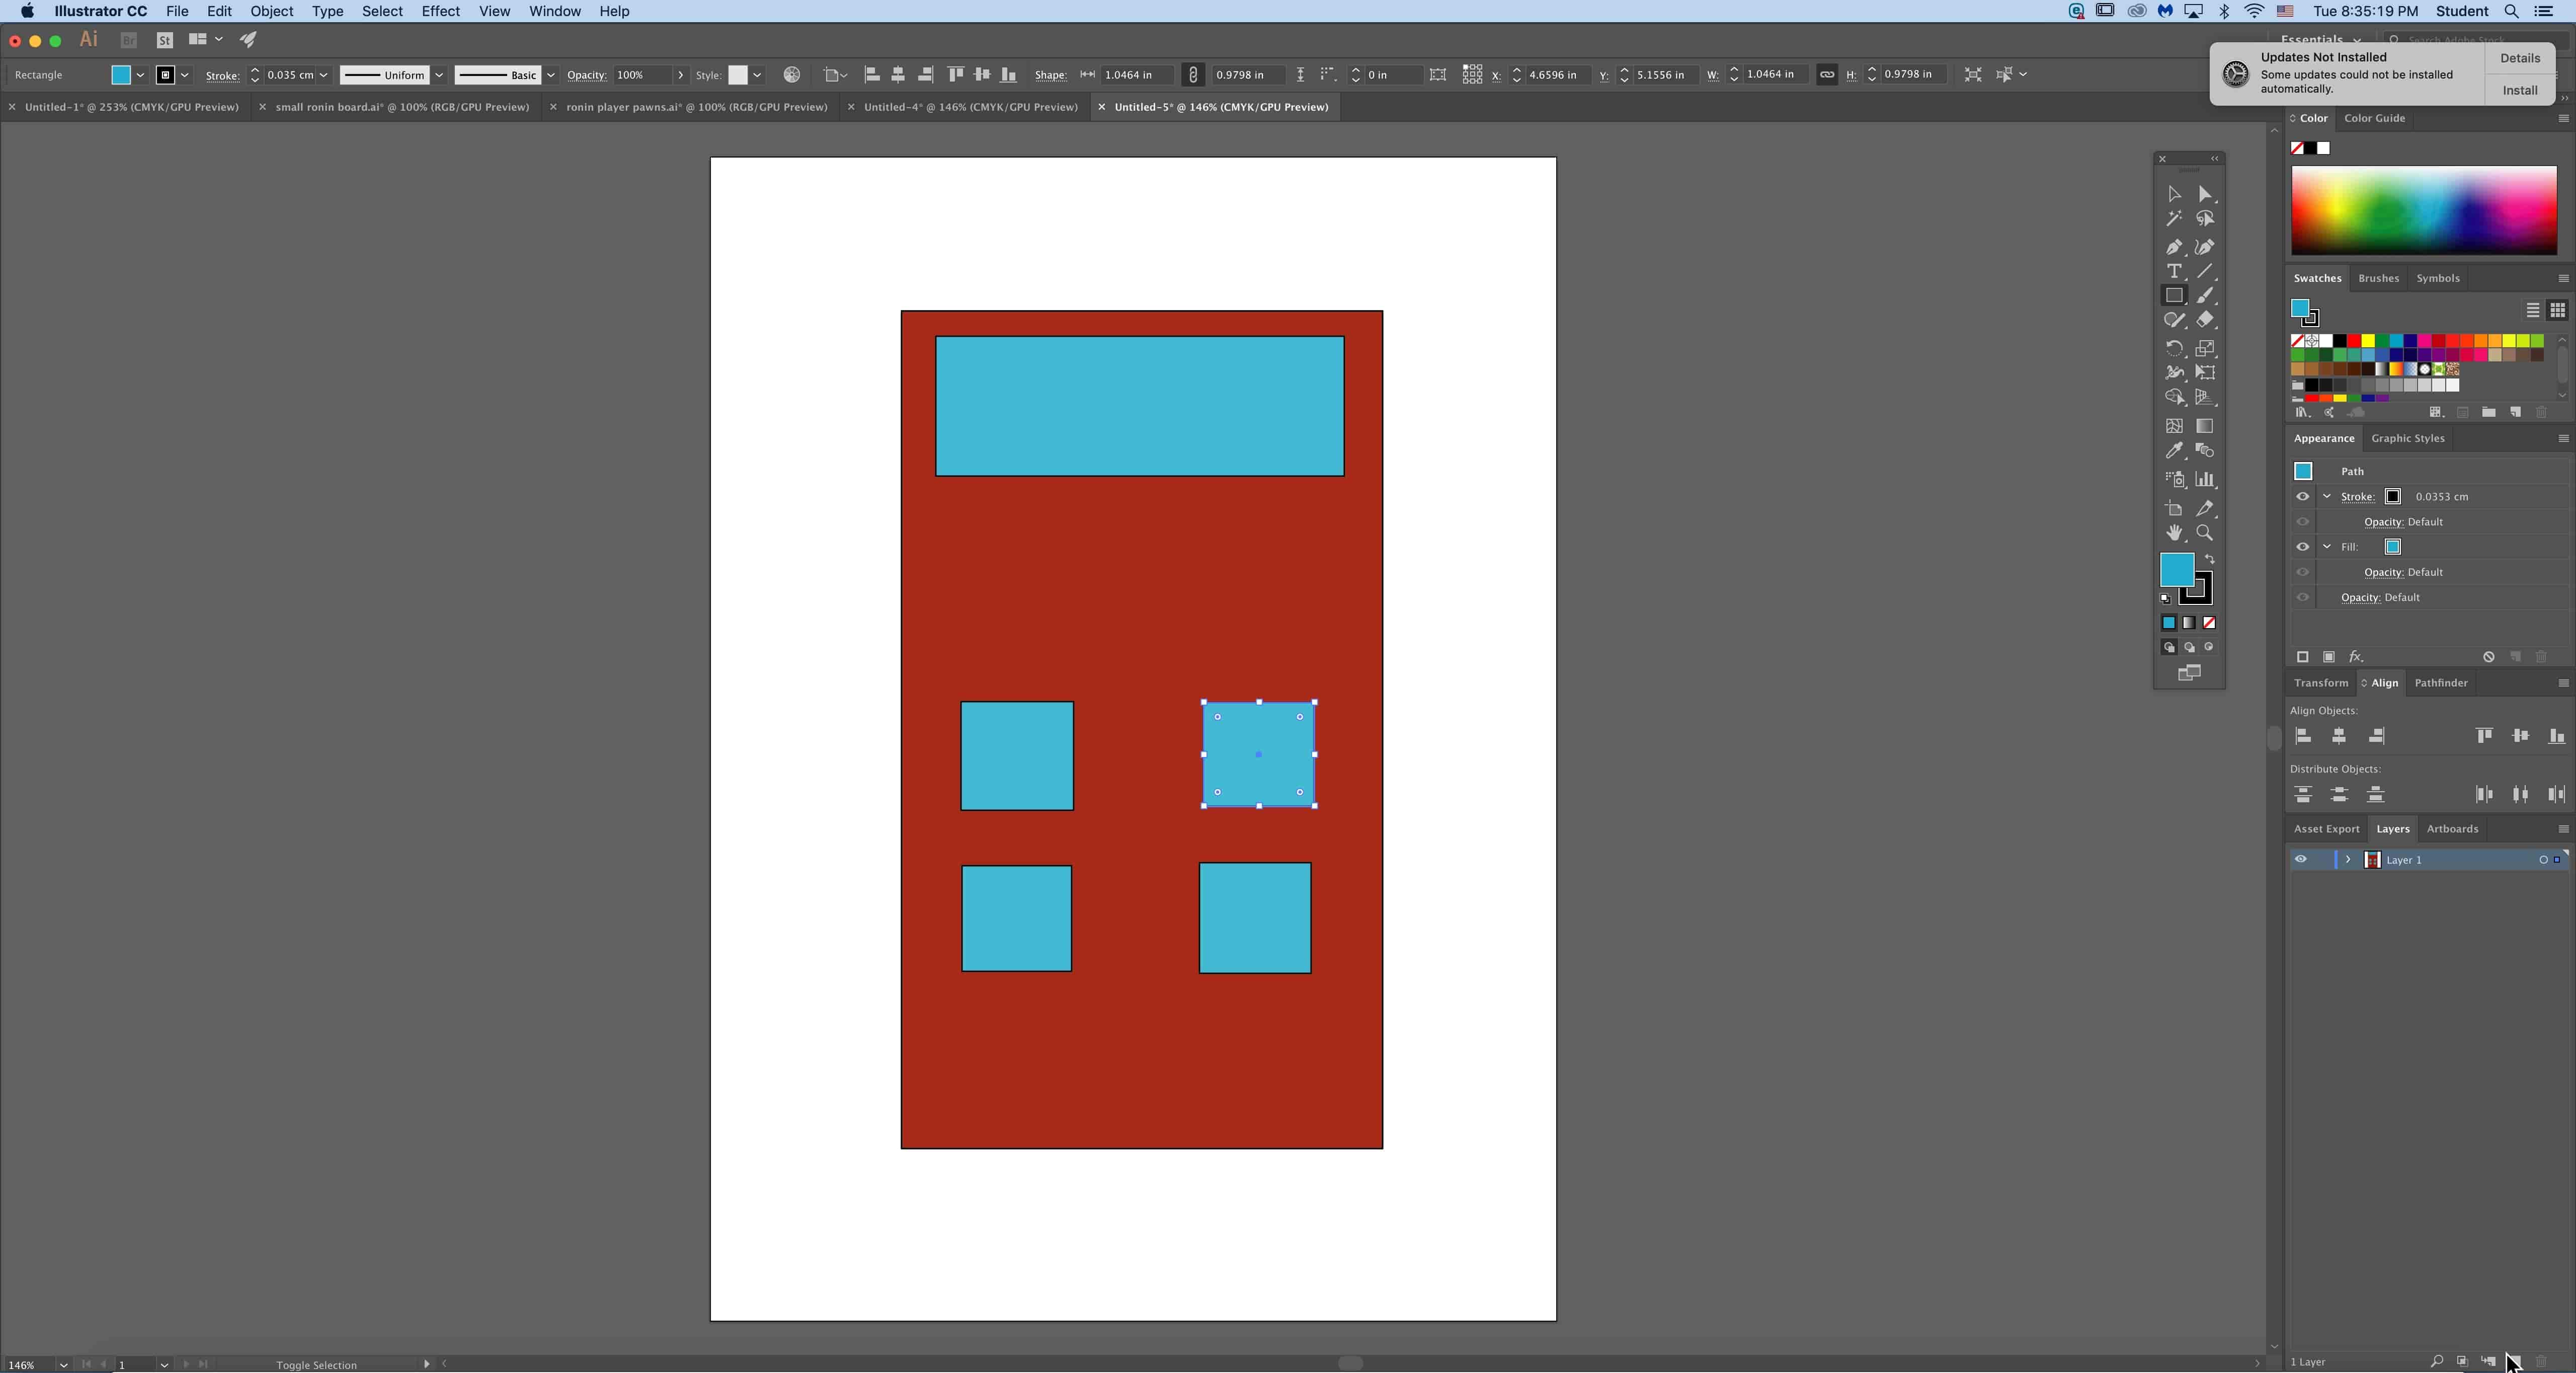
Task: Click the Color spectrum bar in Color panel
Action: pos(2424,211)
